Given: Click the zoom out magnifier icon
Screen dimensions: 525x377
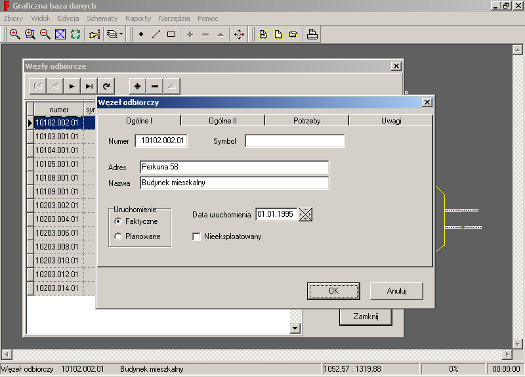Looking at the screenshot, I should [45, 34].
